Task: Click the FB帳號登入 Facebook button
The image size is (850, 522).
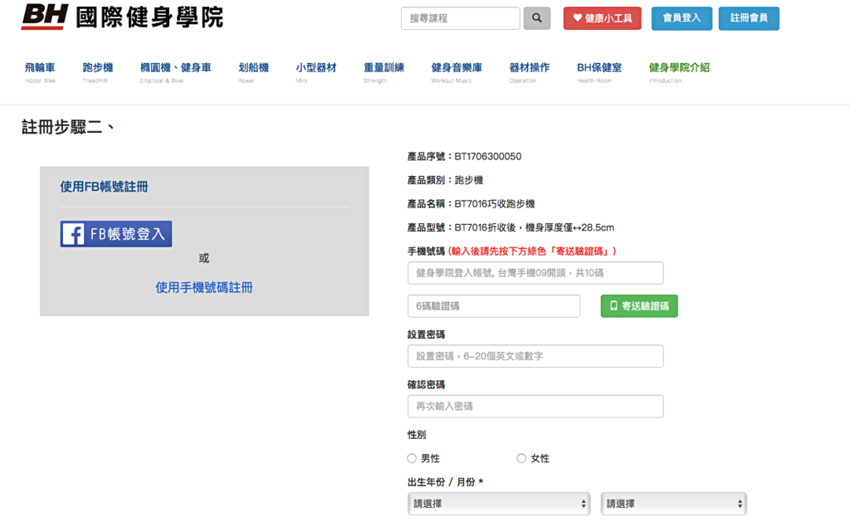Action: point(116,234)
